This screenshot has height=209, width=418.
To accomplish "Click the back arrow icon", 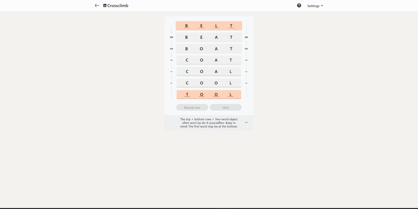I will [x=97, y=5].
